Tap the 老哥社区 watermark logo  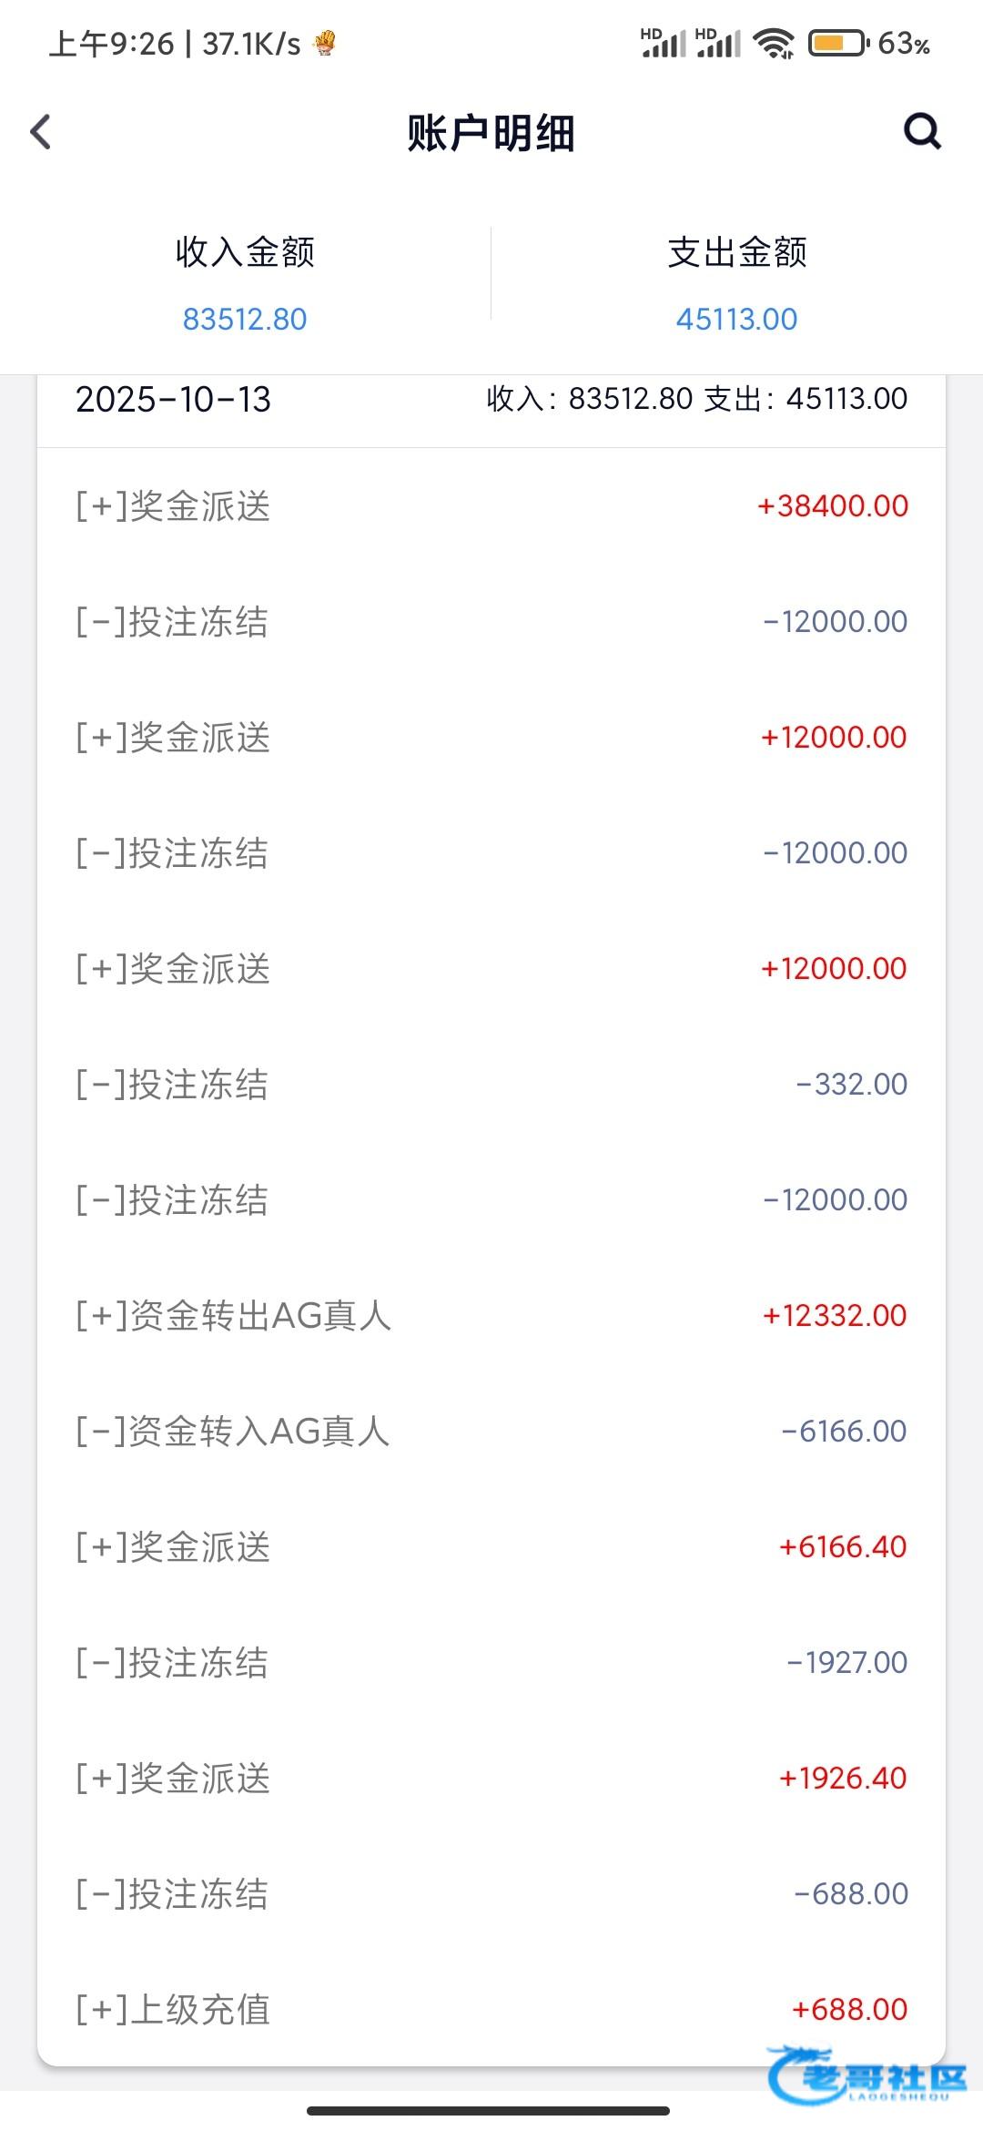tap(867, 2076)
